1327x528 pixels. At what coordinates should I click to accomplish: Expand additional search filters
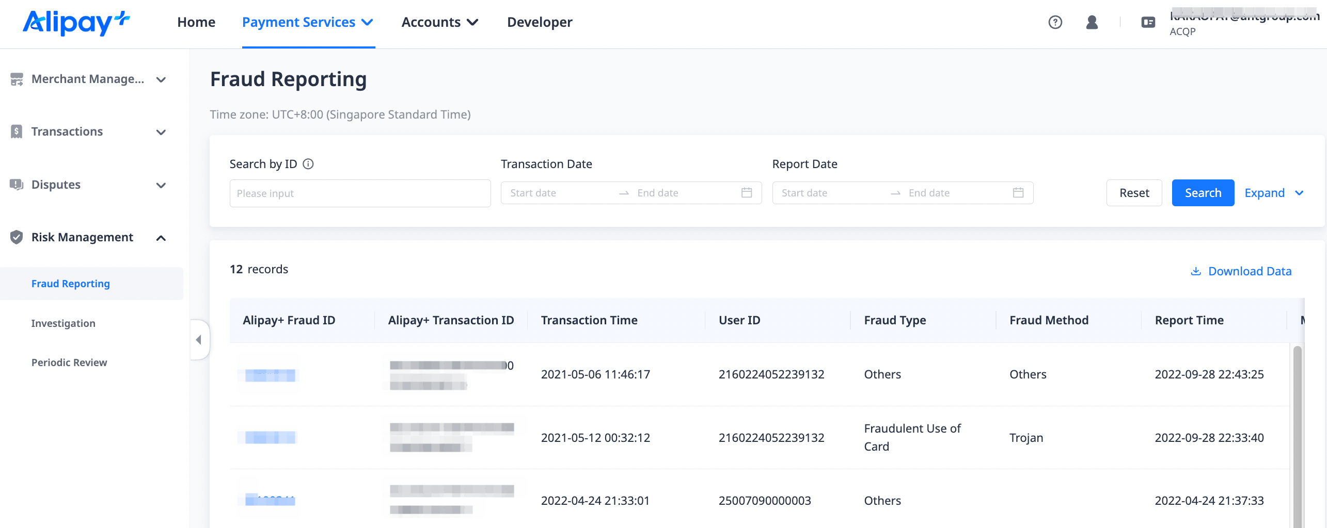1273,193
